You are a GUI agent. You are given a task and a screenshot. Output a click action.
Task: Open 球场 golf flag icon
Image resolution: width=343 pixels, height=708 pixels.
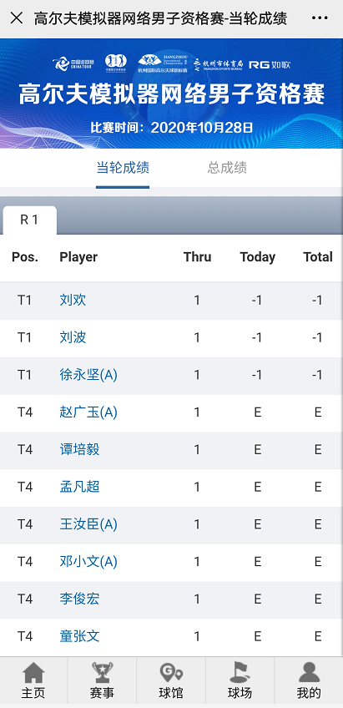click(240, 680)
